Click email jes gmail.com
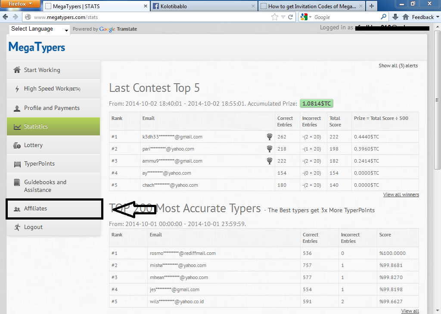Image resolution: width=441 pixels, height=314 pixels. [174, 289]
